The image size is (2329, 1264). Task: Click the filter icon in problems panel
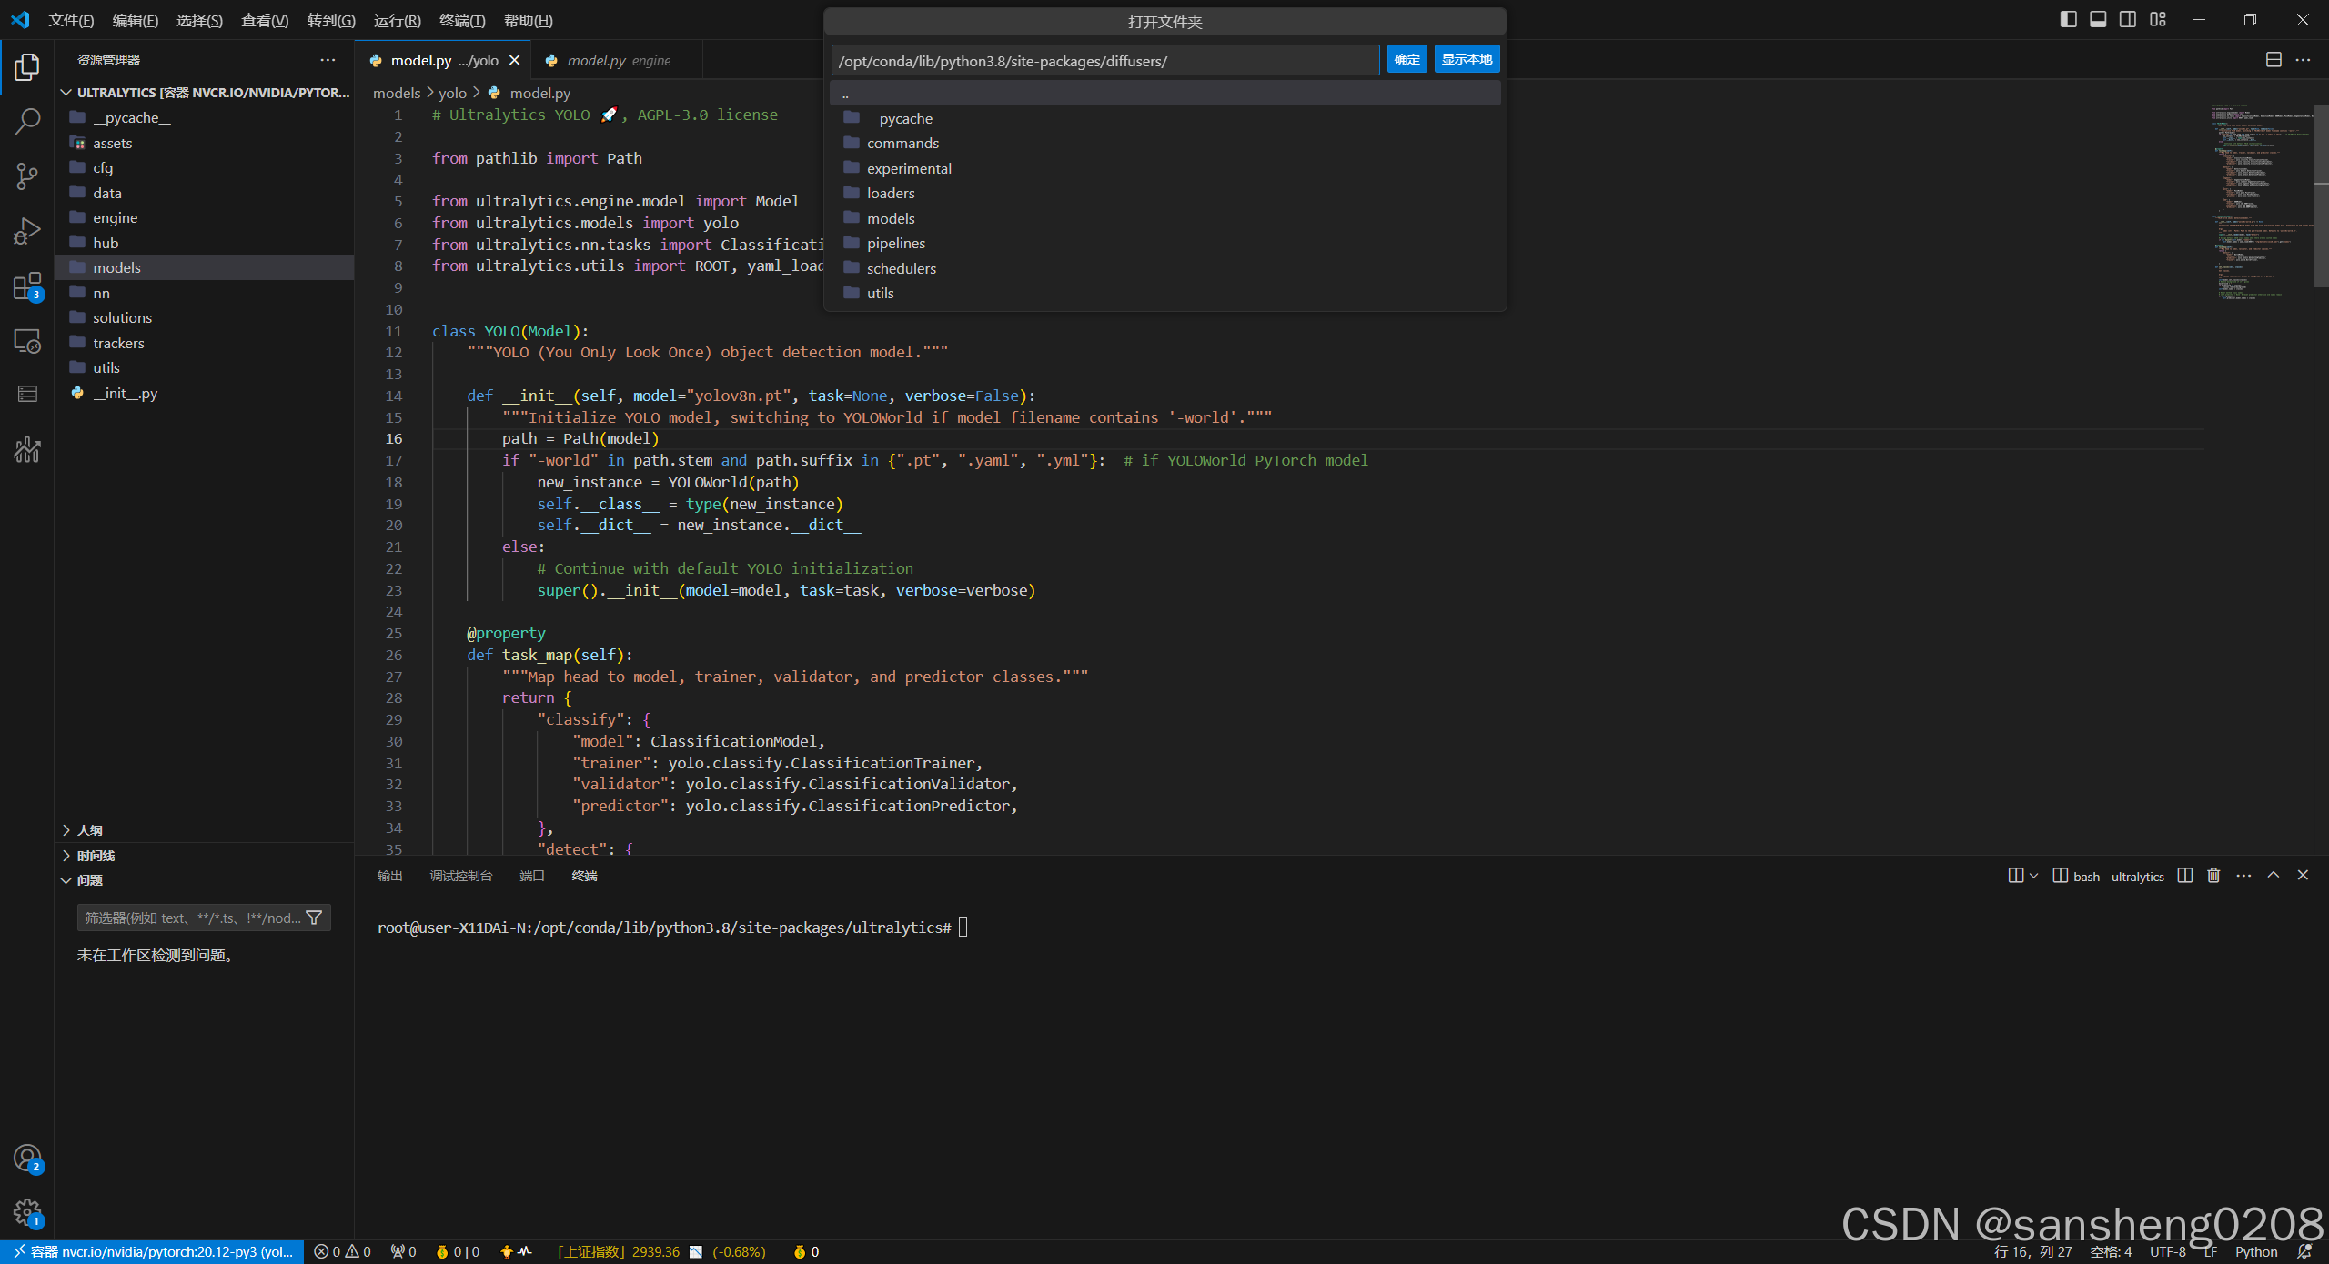pos(314,918)
